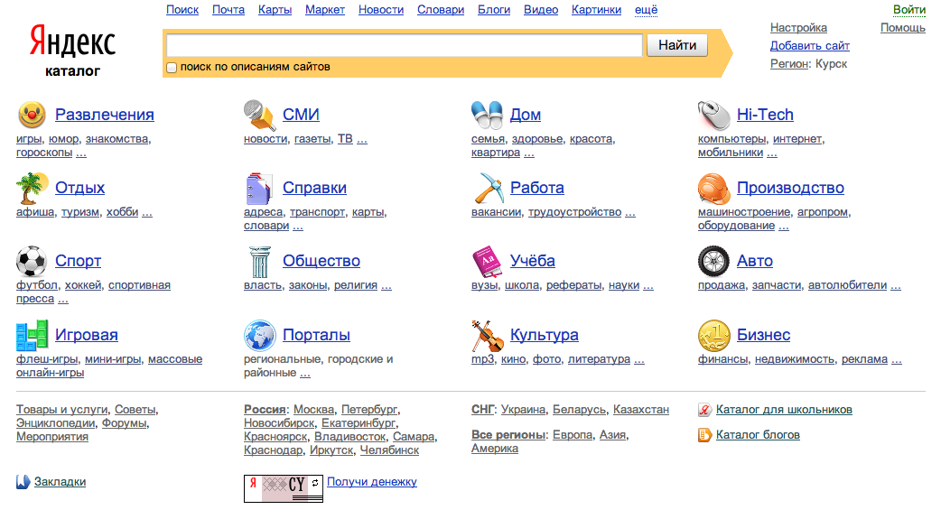Click the Добавить сайт link
This screenshot has height=519, width=941.
[x=809, y=46]
